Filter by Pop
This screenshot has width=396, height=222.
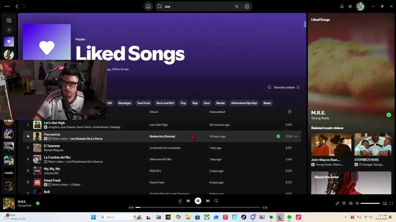183,103
